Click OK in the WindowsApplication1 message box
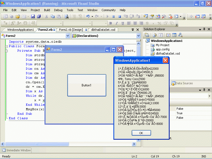The image size is (212, 159). coord(141,133)
